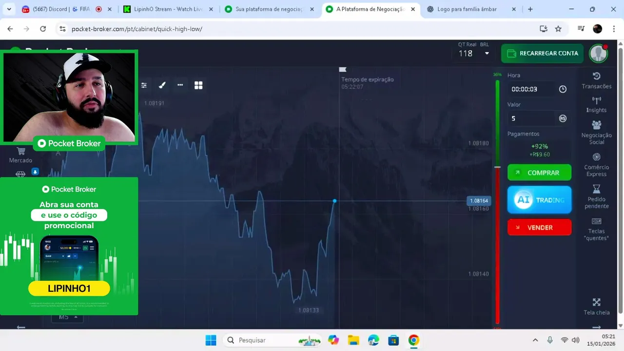Open Microsoft Edge from taskbar

[373, 340]
